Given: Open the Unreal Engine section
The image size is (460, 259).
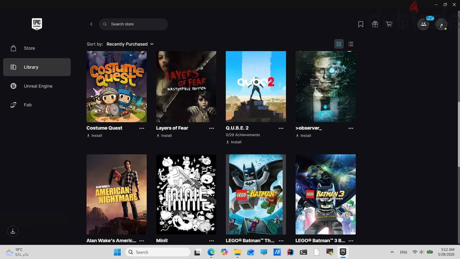Looking at the screenshot, I should tap(37, 86).
